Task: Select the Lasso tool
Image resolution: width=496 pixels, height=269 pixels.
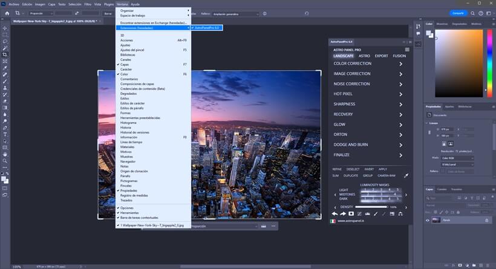Action: pos(5,42)
